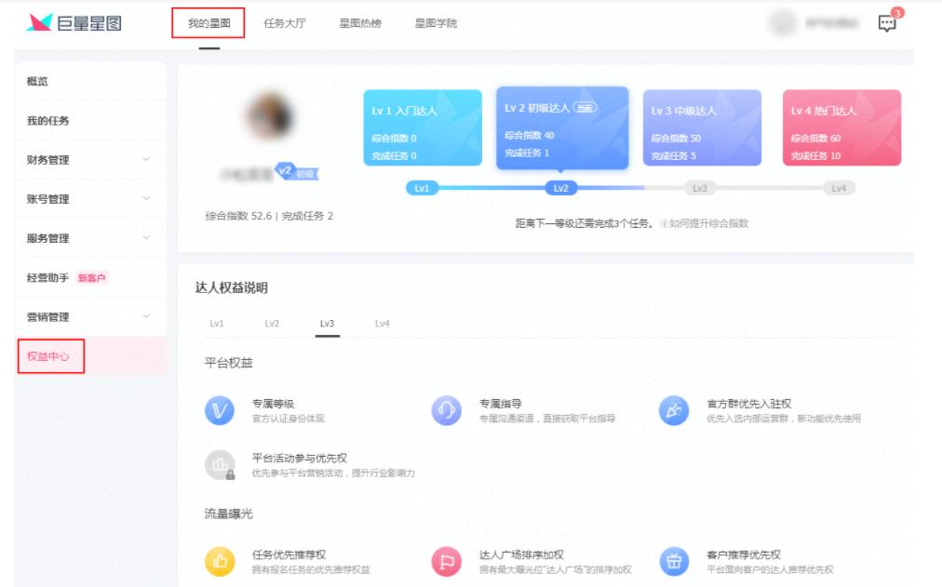Image resolution: width=942 pixels, height=587 pixels.
Task: Click the 综合指数 52.6 | 完成任务 2 text
Action: [x=269, y=216]
